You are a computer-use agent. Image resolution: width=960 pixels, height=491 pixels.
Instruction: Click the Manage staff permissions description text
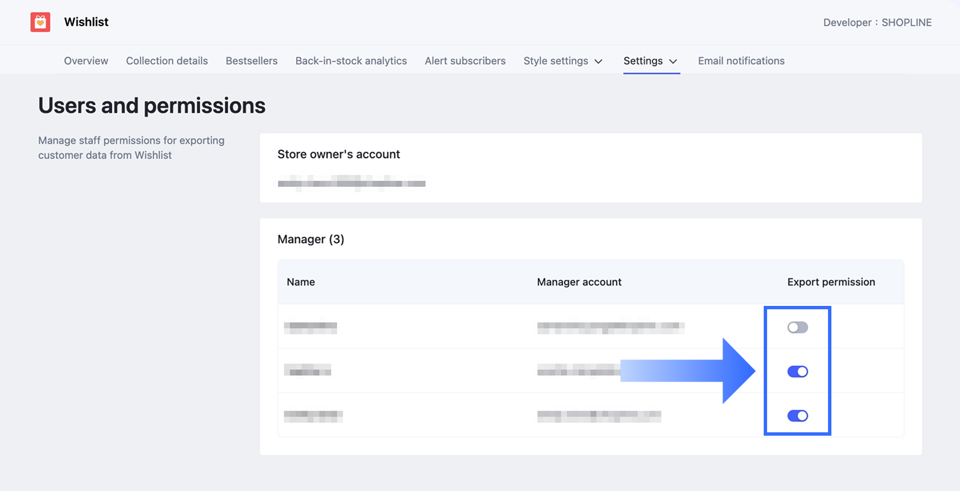click(x=131, y=148)
